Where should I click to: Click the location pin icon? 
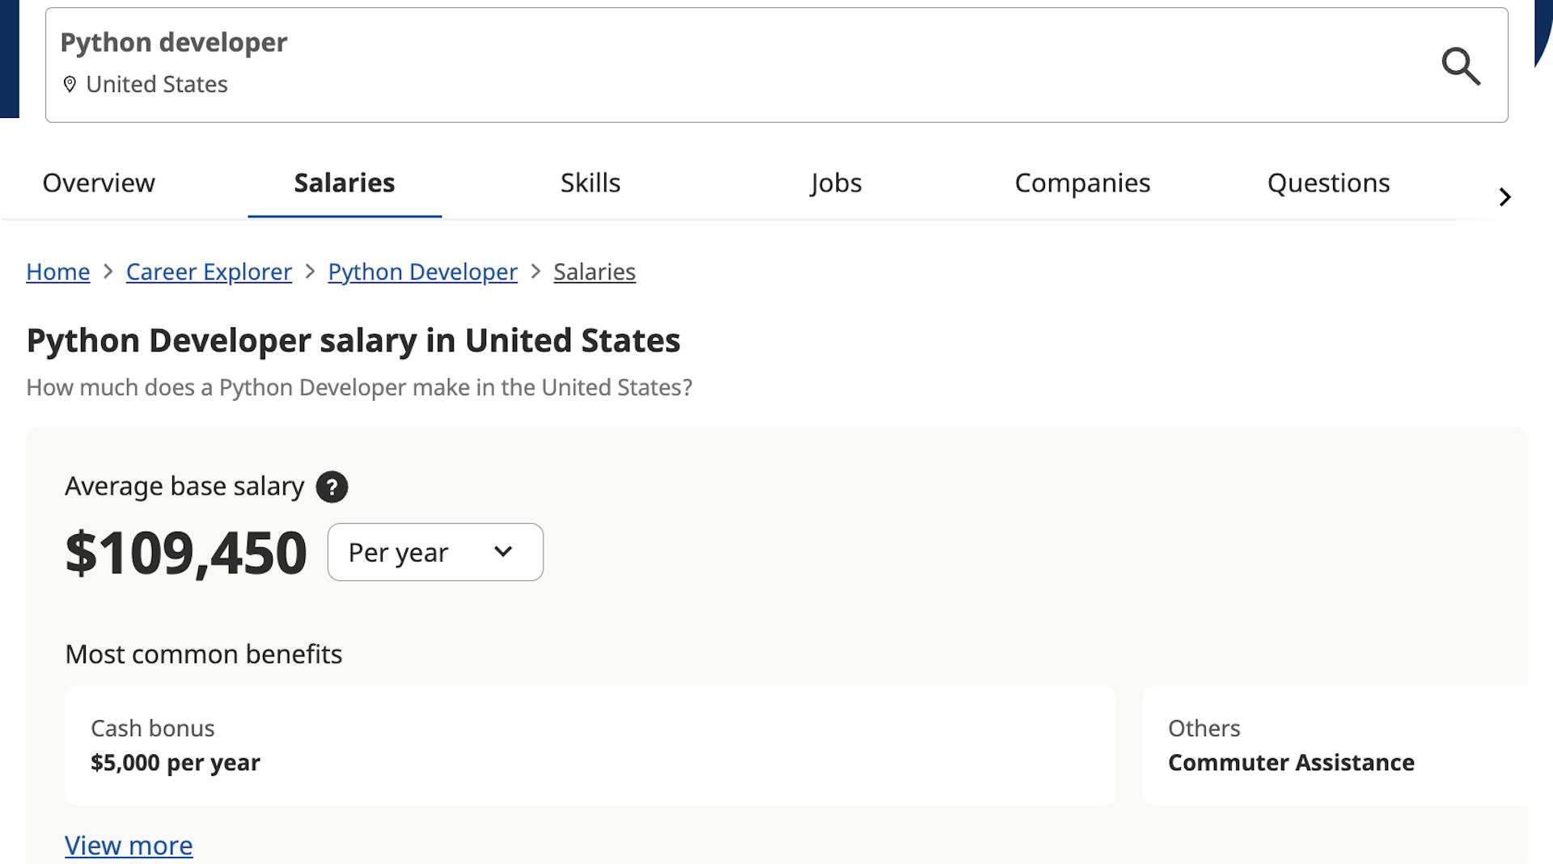click(70, 84)
